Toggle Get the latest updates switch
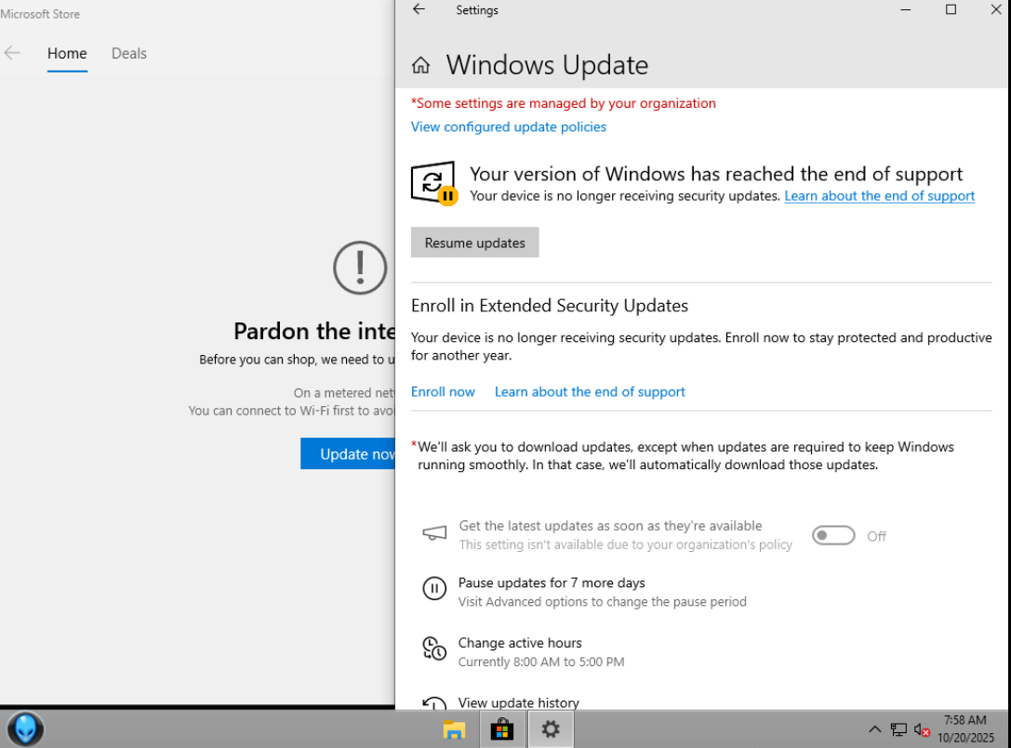The width and height of the screenshot is (1011, 748). (833, 535)
